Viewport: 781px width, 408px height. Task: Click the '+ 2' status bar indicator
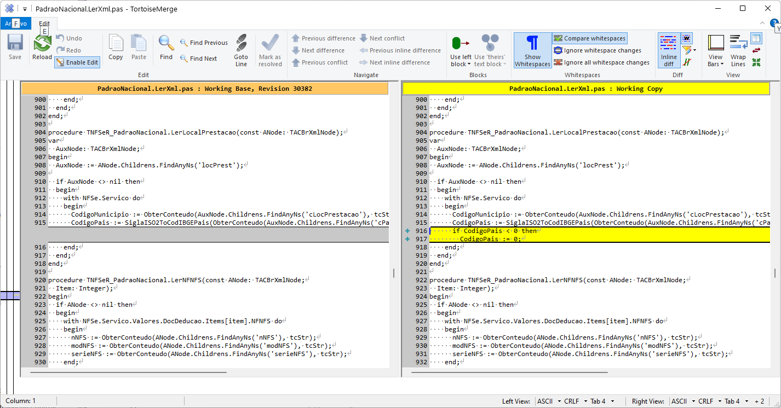(759, 401)
